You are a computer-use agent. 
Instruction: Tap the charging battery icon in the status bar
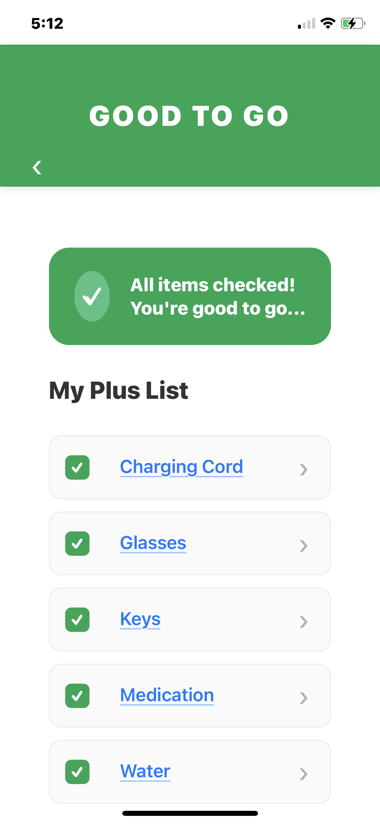pyautogui.click(x=352, y=23)
